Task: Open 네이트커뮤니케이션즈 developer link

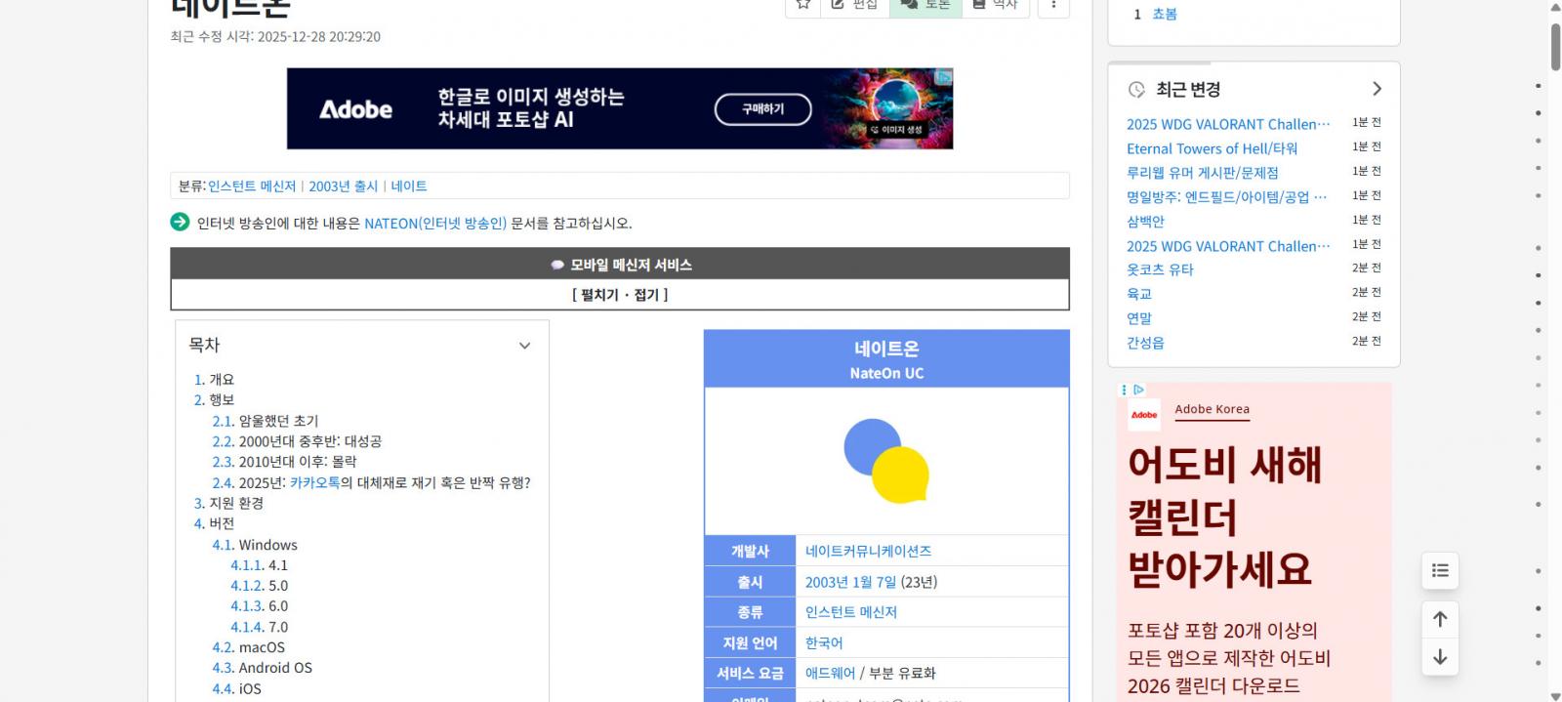Action: point(868,552)
